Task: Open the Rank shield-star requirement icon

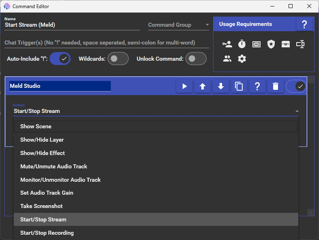Action: (x=271, y=44)
